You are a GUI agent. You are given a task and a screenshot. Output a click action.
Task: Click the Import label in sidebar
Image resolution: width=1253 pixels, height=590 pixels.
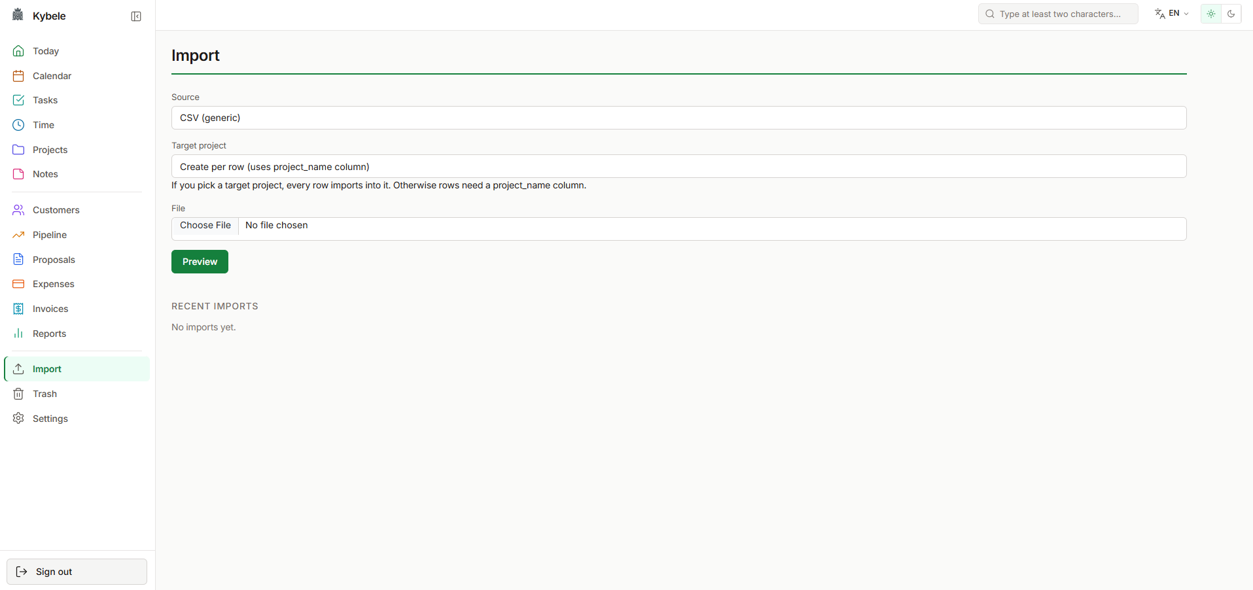click(47, 369)
